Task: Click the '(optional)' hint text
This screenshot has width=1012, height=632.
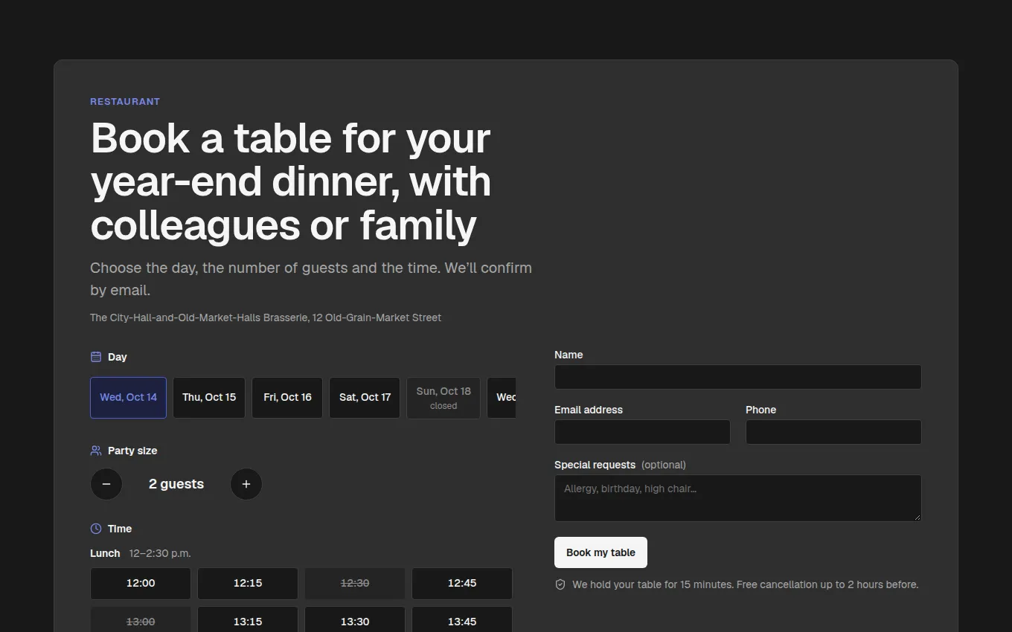Action: (664, 465)
